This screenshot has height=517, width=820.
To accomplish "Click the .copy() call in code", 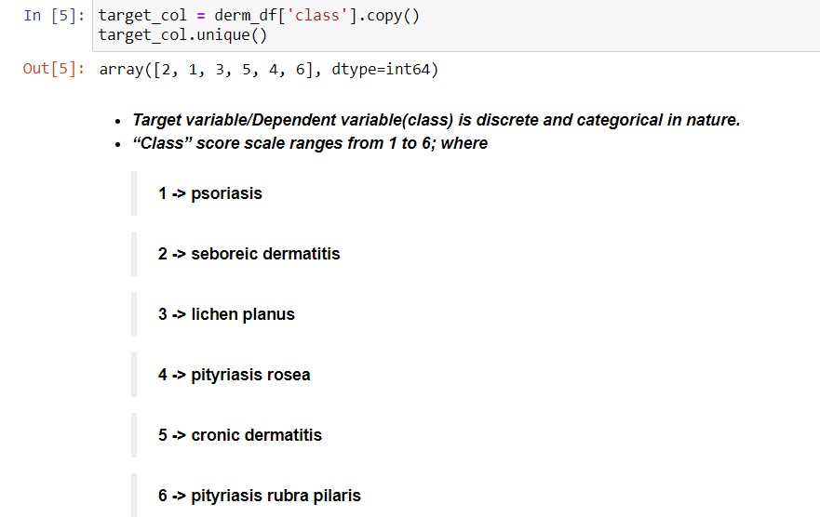I will (388, 16).
